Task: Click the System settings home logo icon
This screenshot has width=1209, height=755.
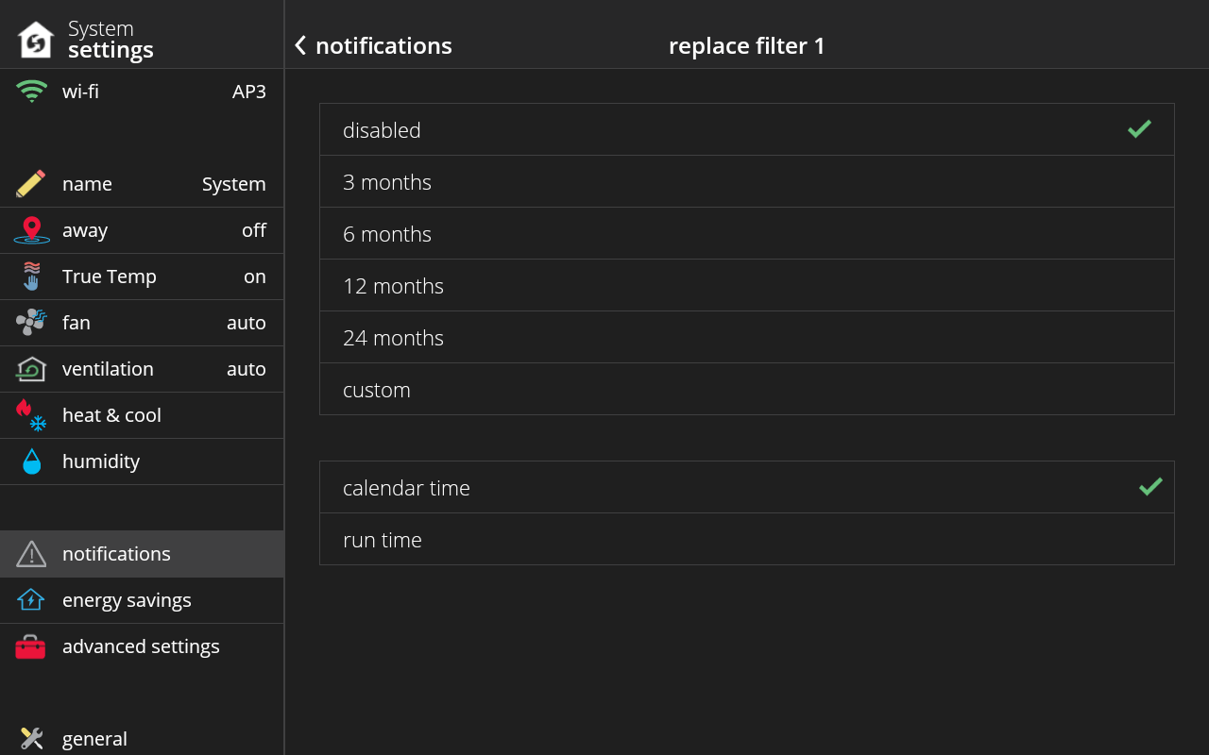Action: pos(36,40)
